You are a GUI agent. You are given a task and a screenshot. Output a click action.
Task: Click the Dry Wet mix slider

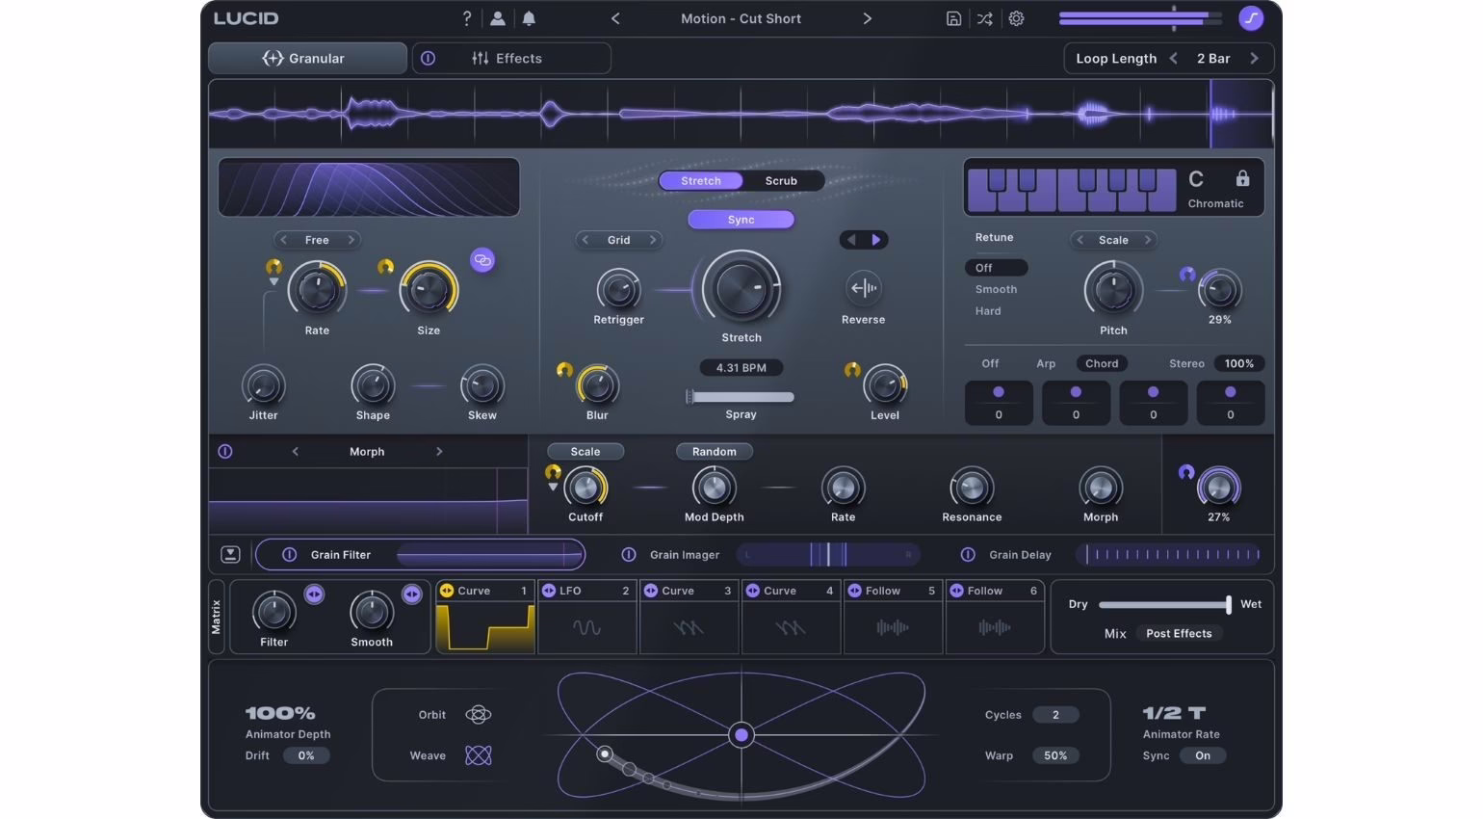tap(1164, 604)
